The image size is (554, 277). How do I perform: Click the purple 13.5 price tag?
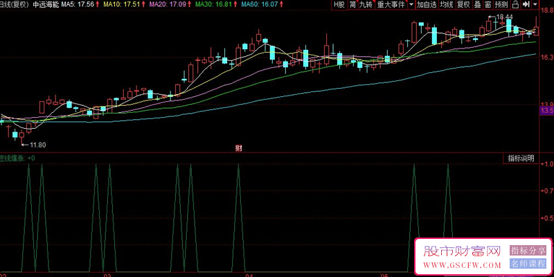(x=547, y=111)
